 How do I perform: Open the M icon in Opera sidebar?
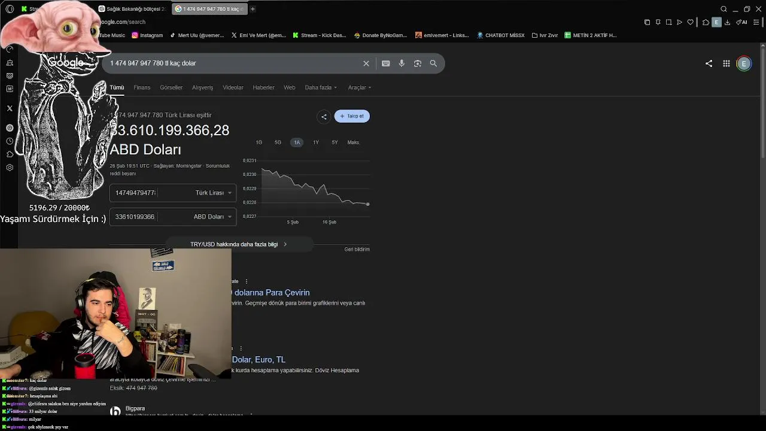click(10, 89)
